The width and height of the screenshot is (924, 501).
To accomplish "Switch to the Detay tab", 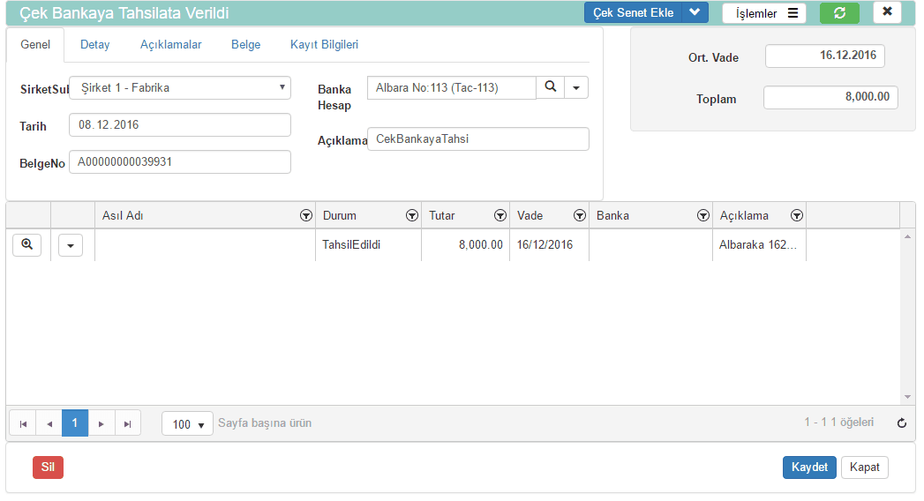I will pyautogui.click(x=94, y=45).
